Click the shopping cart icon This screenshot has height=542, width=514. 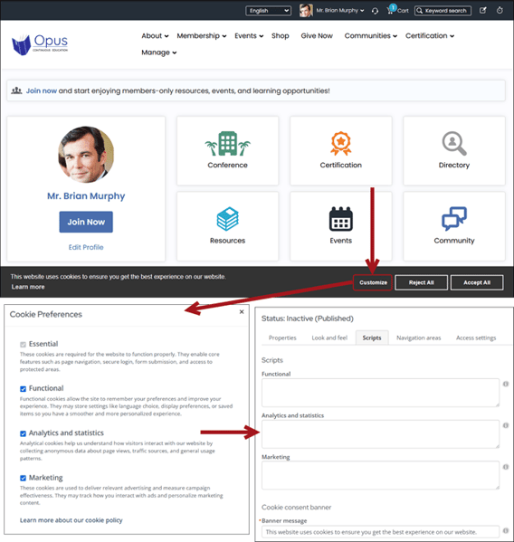coord(390,10)
